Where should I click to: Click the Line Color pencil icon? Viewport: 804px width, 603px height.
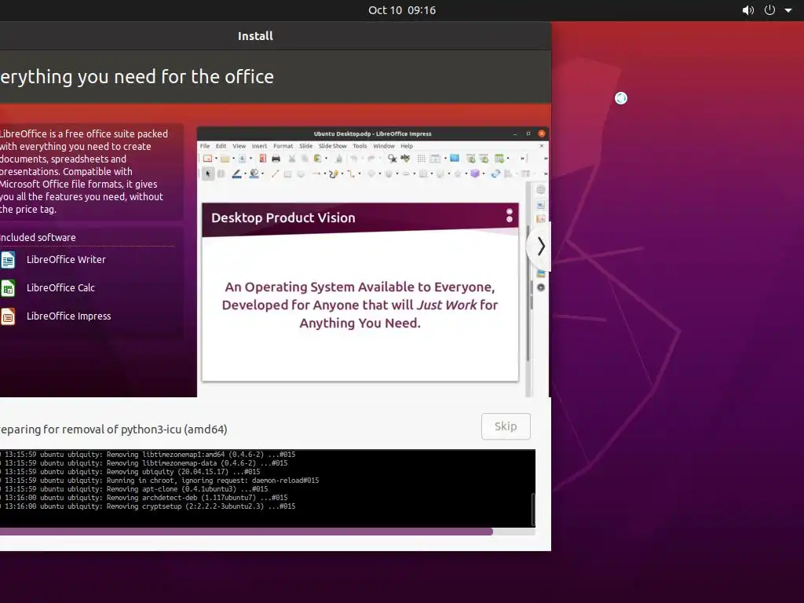point(237,174)
